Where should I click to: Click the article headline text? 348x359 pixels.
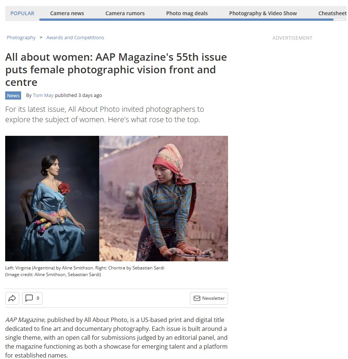click(116, 70)
